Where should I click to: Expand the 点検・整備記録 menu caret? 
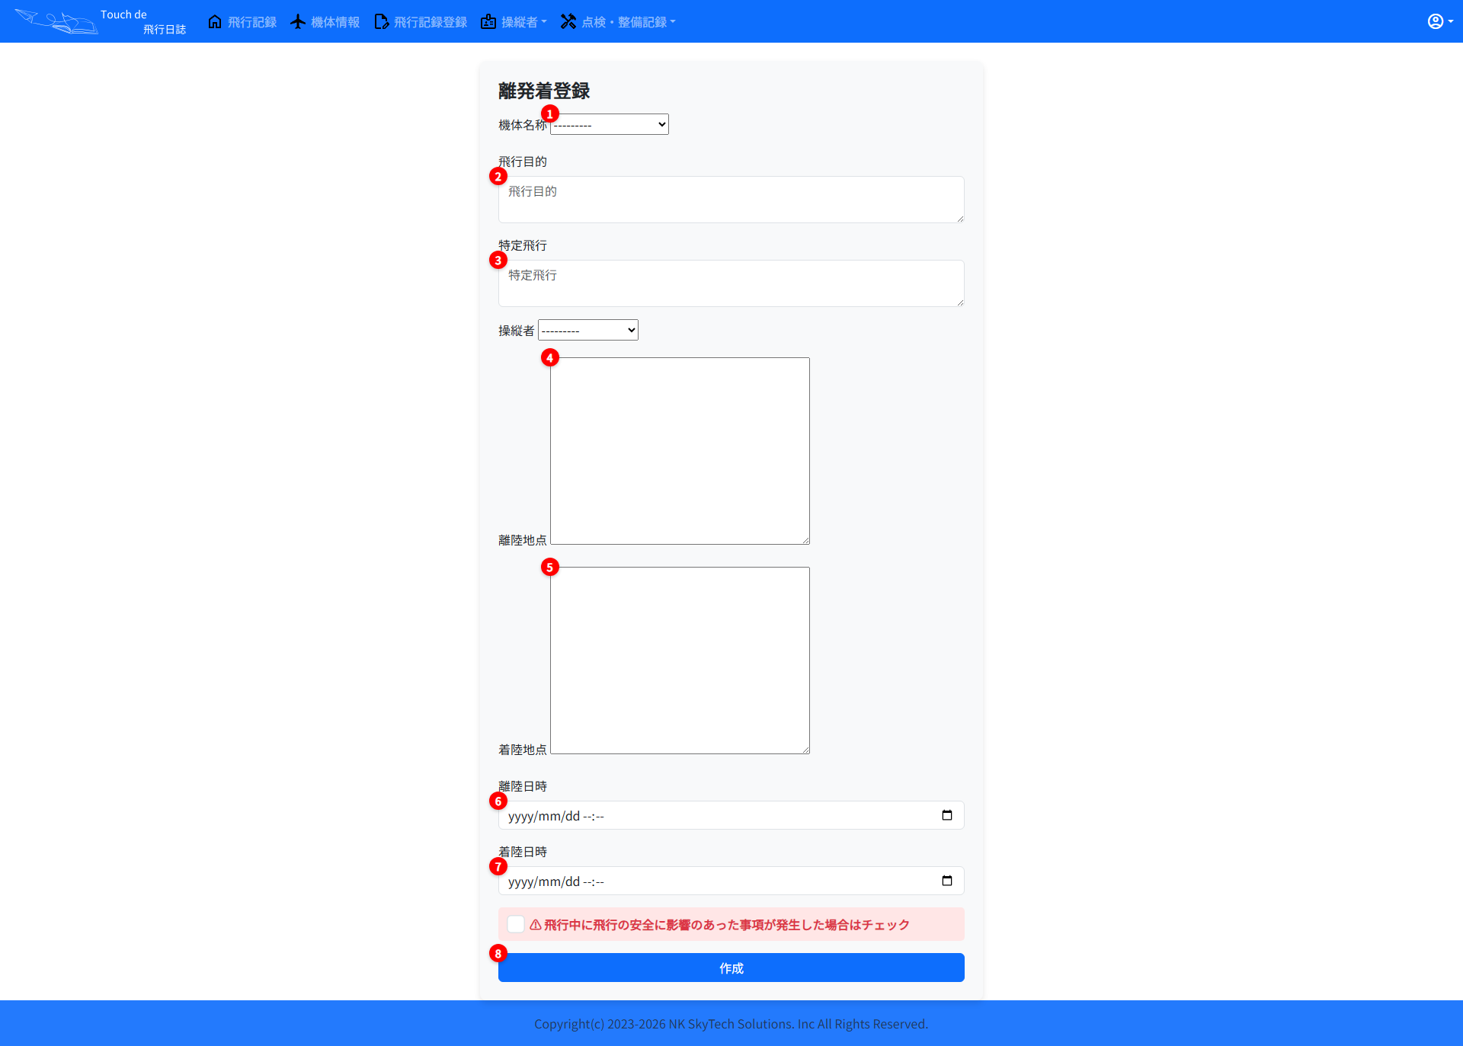tap(673, 22)
